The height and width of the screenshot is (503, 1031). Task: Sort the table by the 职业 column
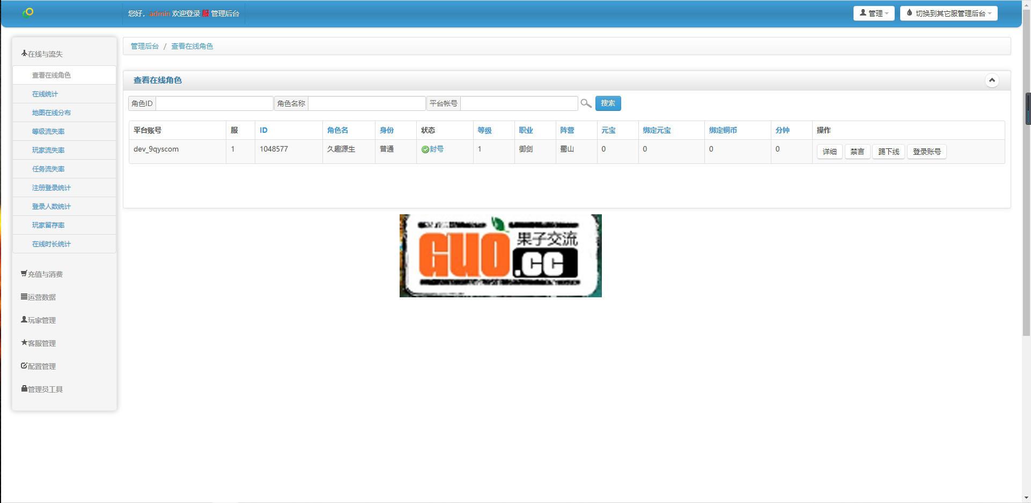tap(526, 130)
